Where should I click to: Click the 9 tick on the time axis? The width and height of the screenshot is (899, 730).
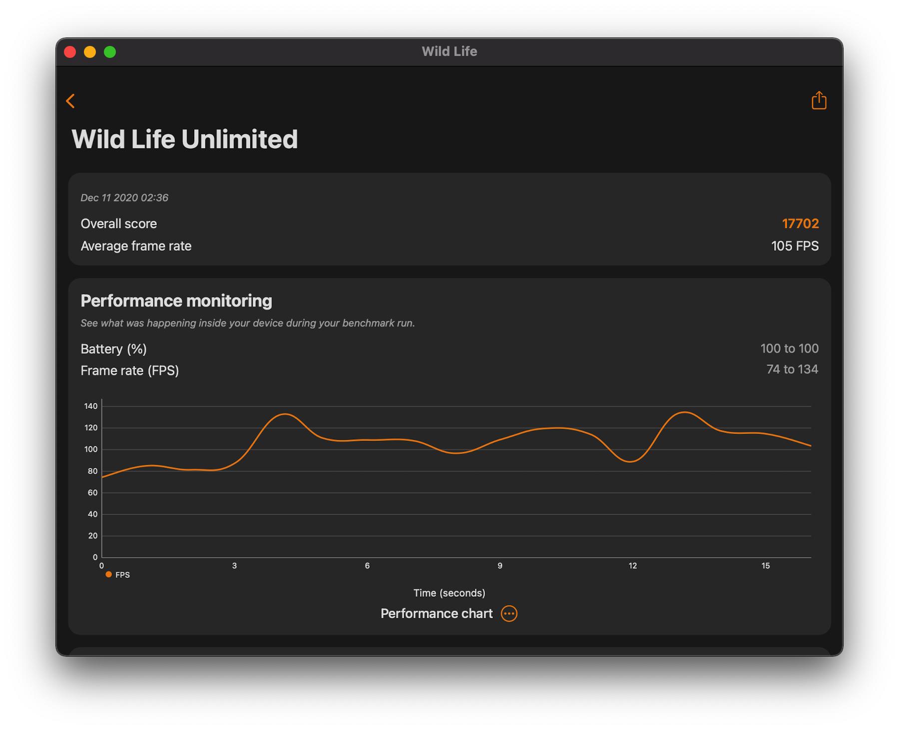(500, 566)
